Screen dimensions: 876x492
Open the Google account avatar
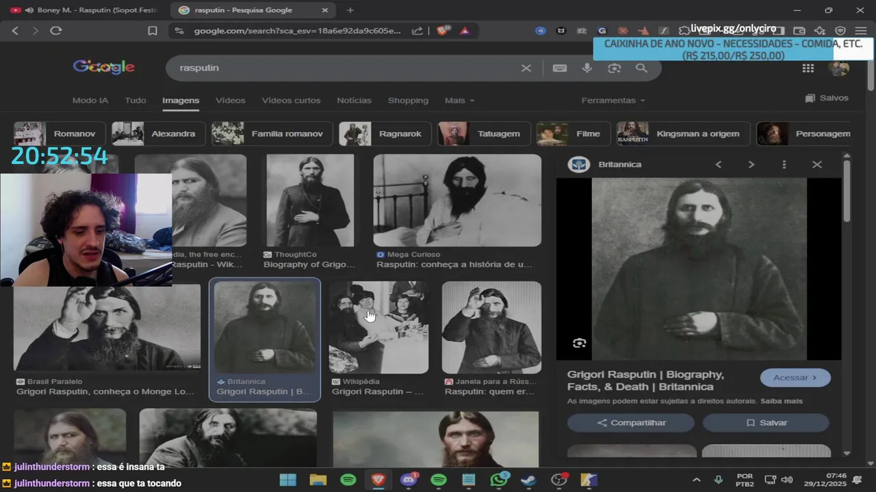[x=838, y=68]
